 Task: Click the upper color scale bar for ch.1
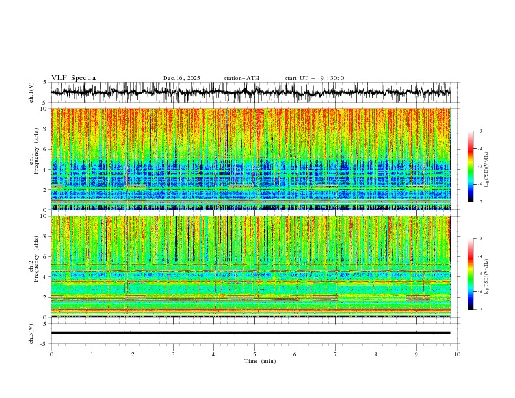click(x=470, y=166)
